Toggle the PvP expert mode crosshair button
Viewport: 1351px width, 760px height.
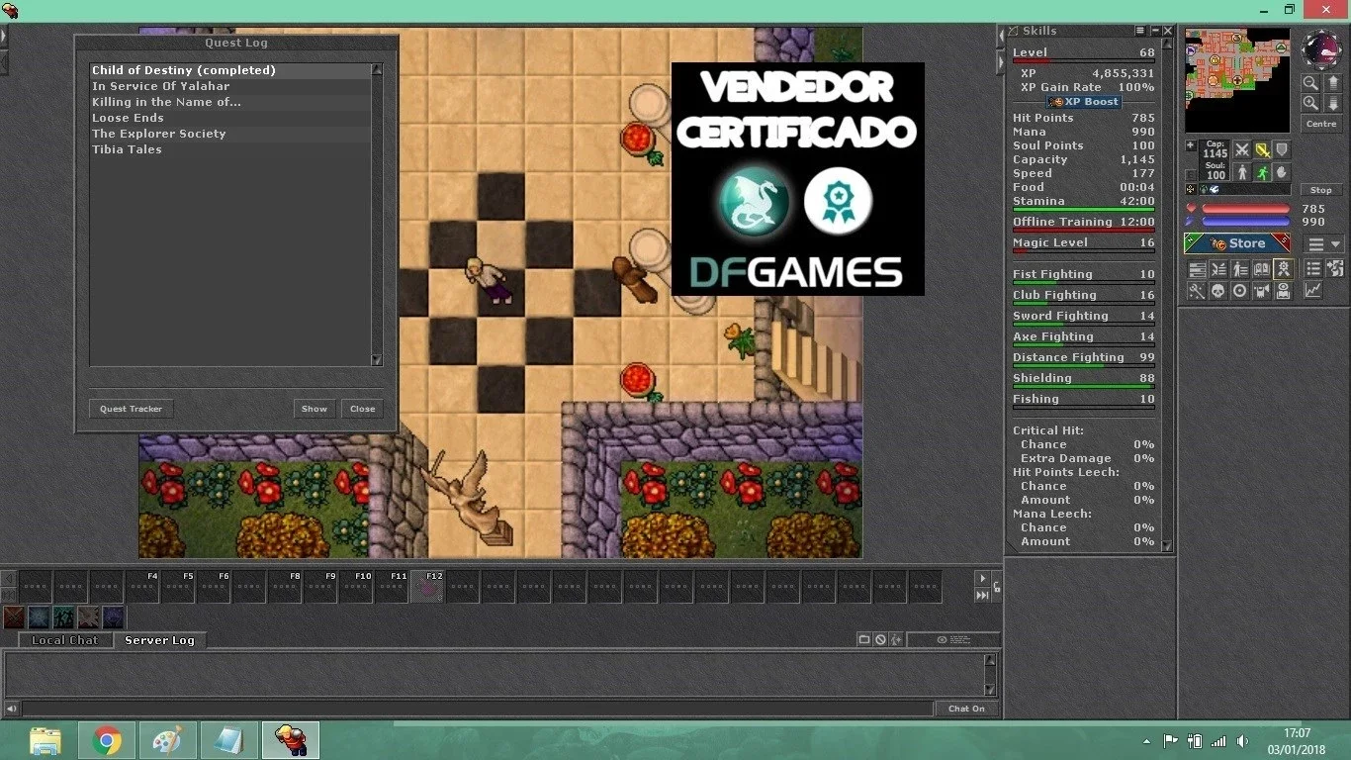(1191, 189)
